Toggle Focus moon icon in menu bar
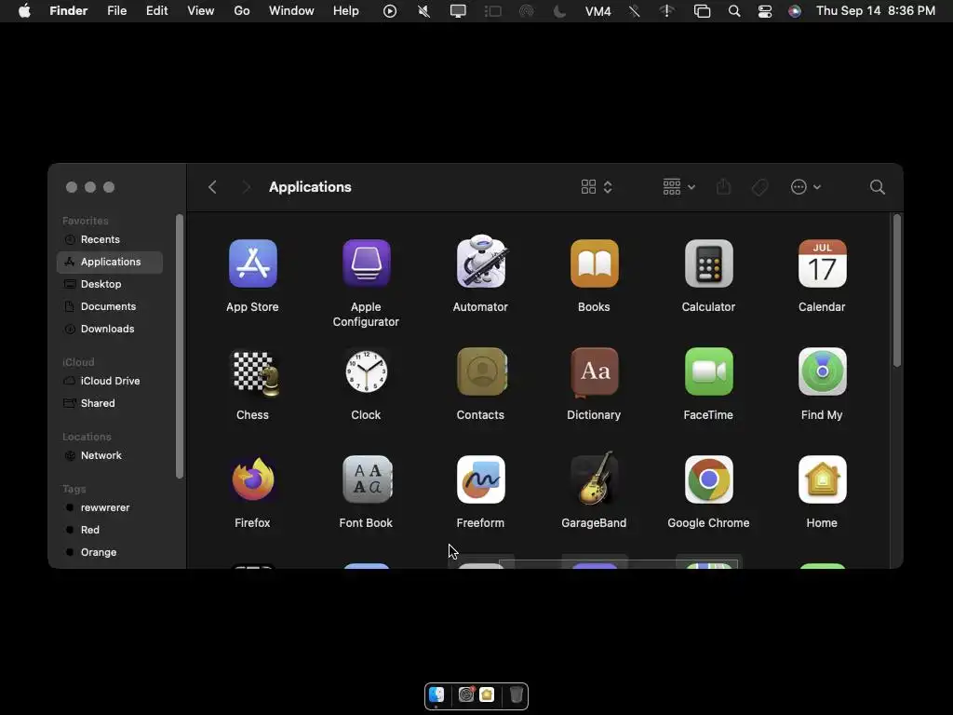Viewport: 953px width, 715px height. (x=559, y=11)
